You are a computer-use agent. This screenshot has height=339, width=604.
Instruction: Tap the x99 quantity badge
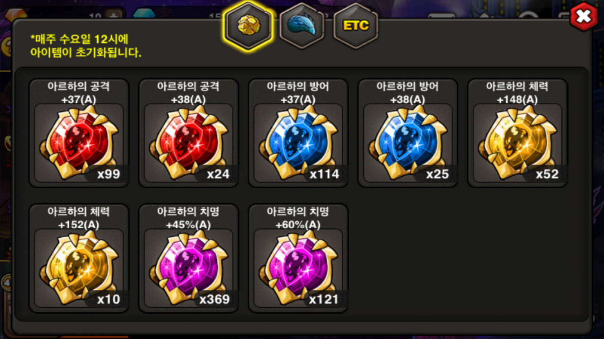(x=108, y=174)
